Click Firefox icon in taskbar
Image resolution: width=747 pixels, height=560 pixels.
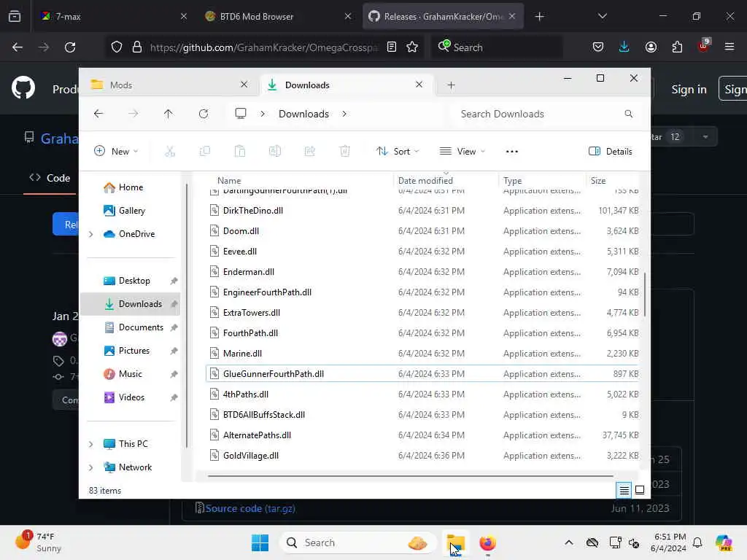point(487,542)
